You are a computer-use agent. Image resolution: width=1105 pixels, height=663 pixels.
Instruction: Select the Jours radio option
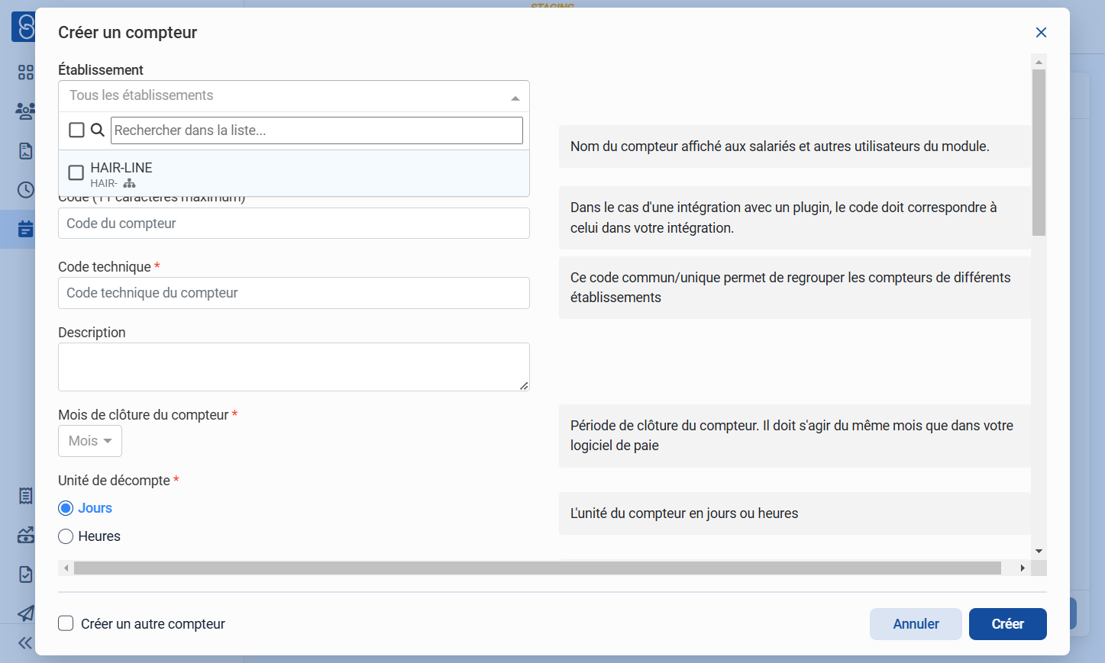66,508
